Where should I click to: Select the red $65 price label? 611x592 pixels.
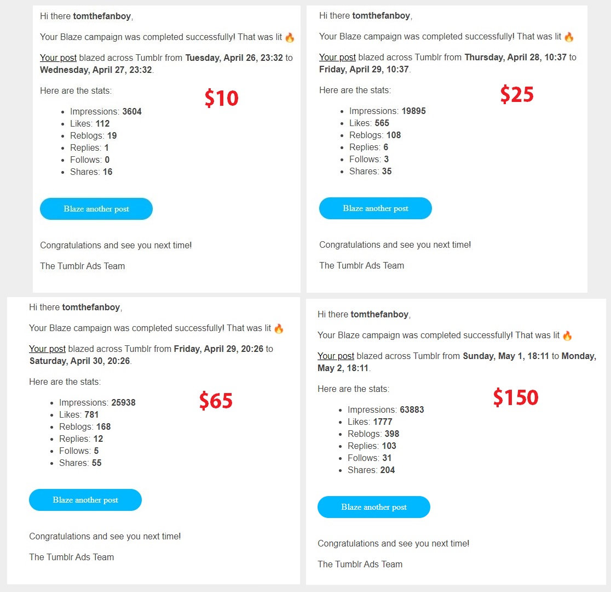point(216,401)
